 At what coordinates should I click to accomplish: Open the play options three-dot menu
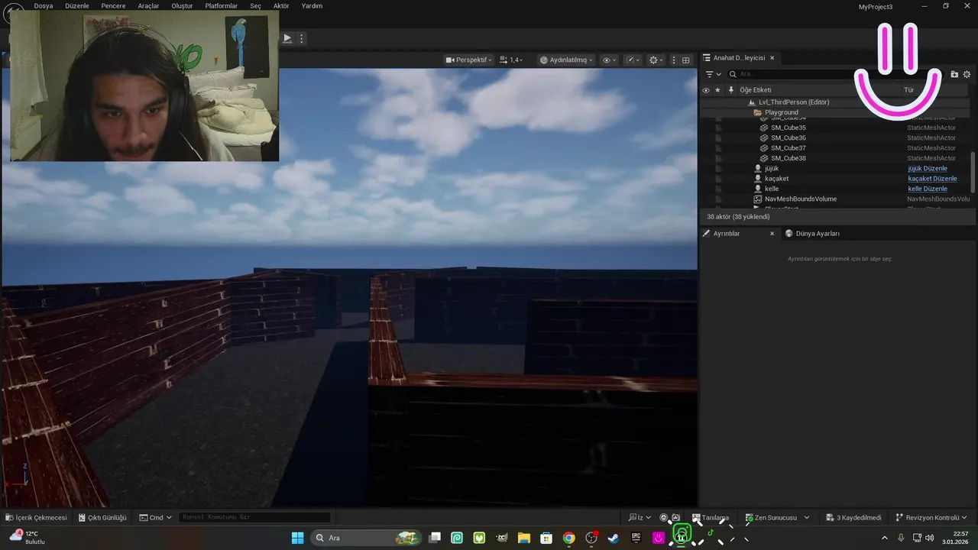pos(302,38)
